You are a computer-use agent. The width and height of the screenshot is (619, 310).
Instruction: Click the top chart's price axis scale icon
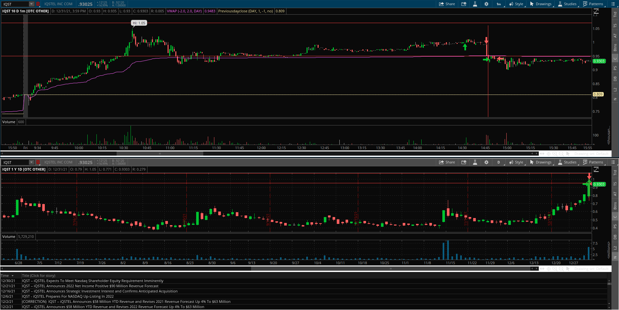pos(596,11)
